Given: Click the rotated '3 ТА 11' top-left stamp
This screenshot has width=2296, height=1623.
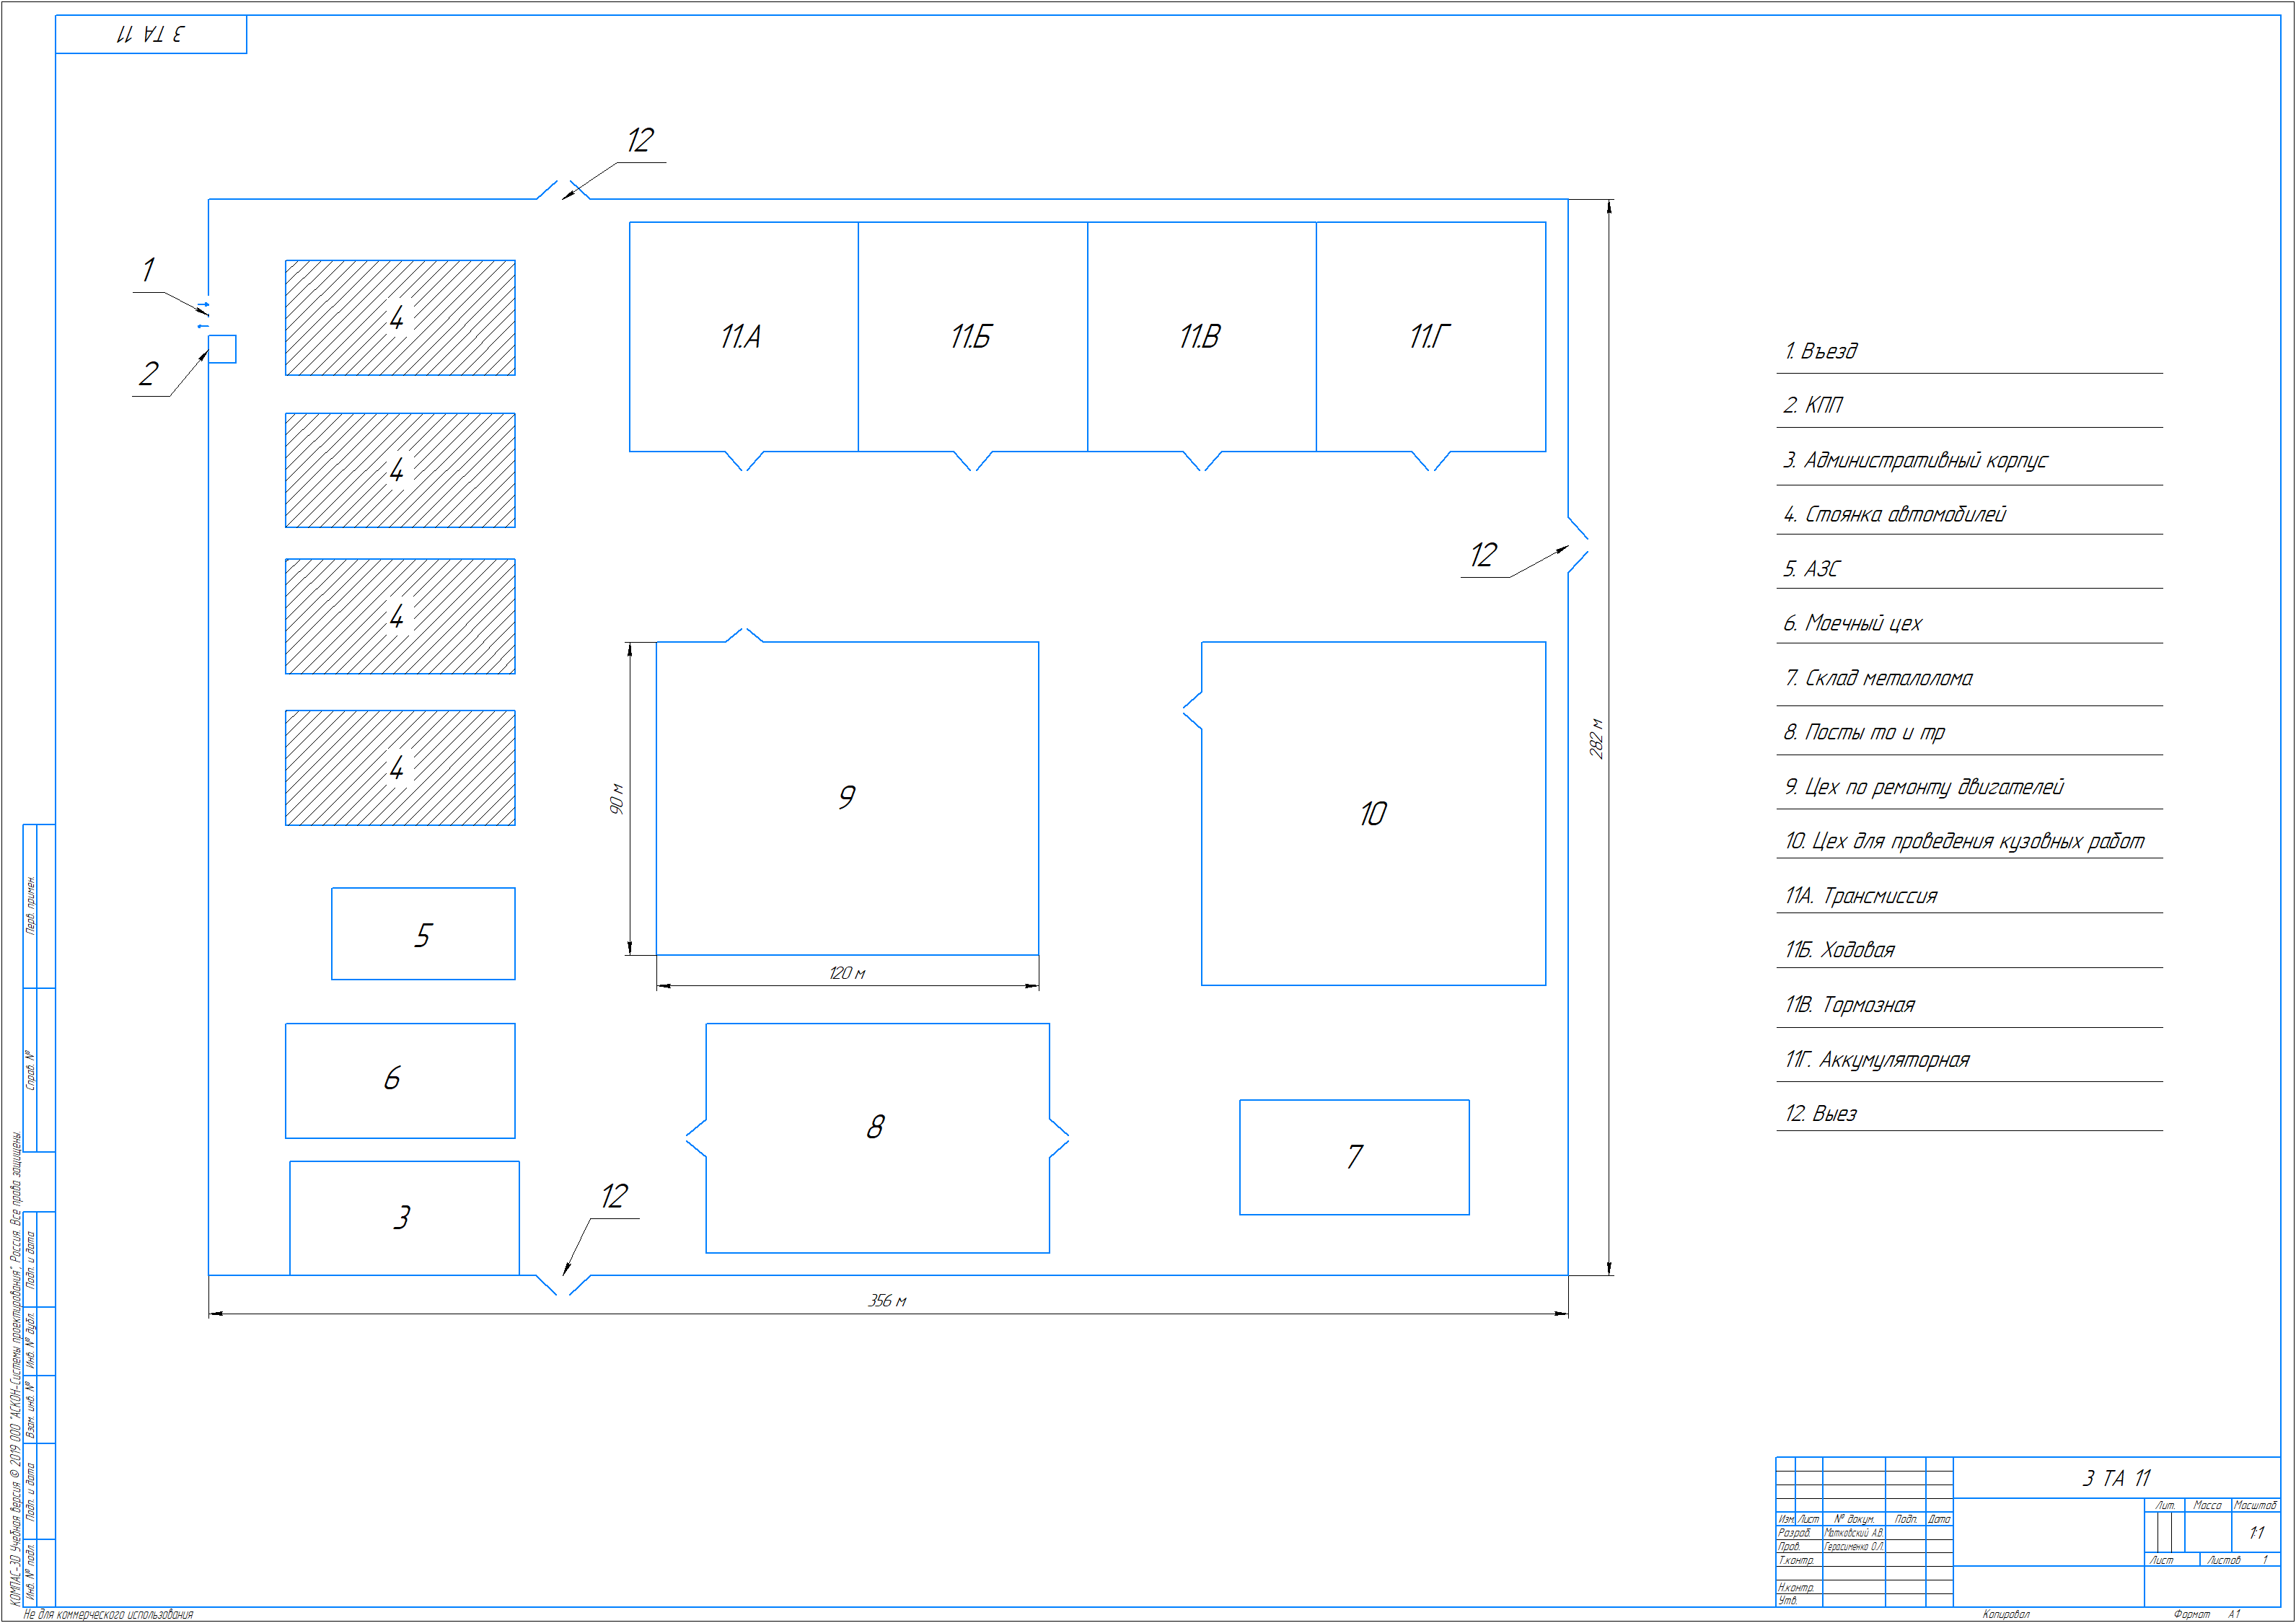Looking at the screenshot, I should pos(150,34).
